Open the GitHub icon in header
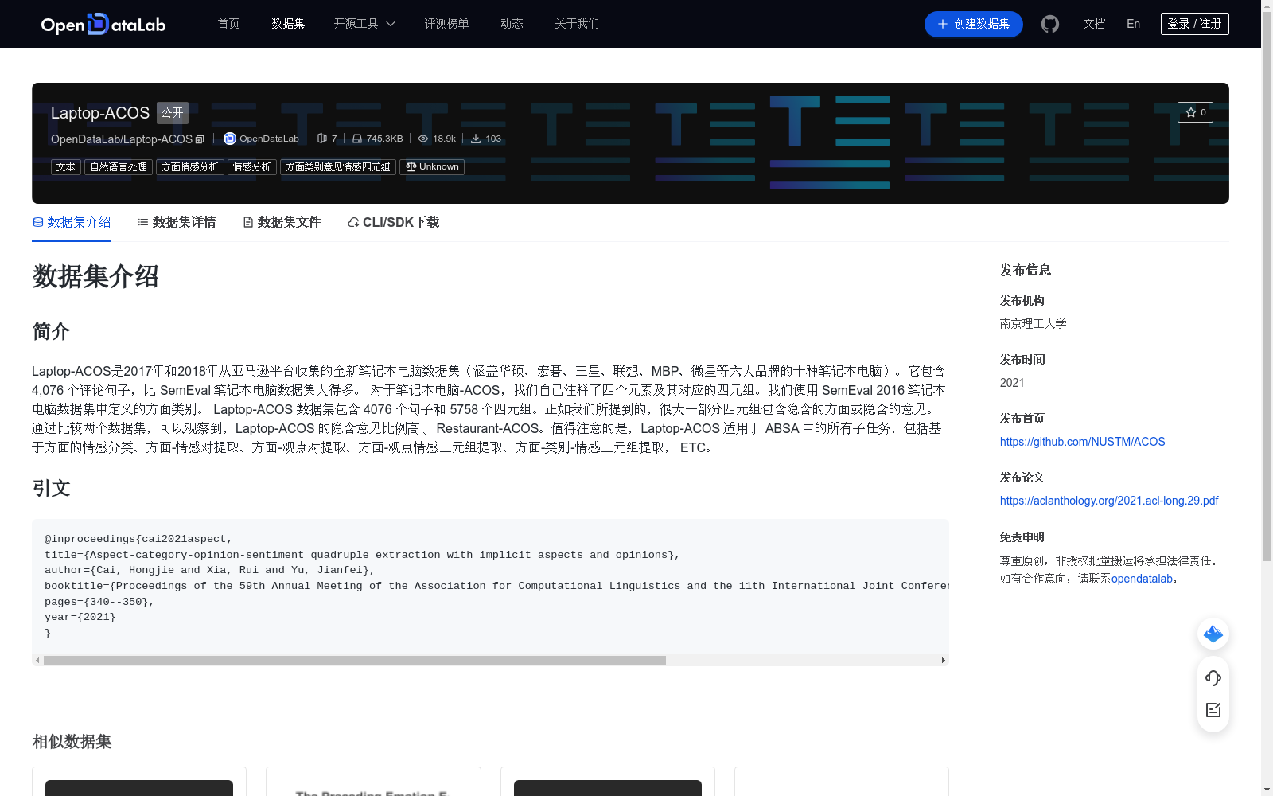The height and width of the screenshot is (796, 1273). (1050, 24)
